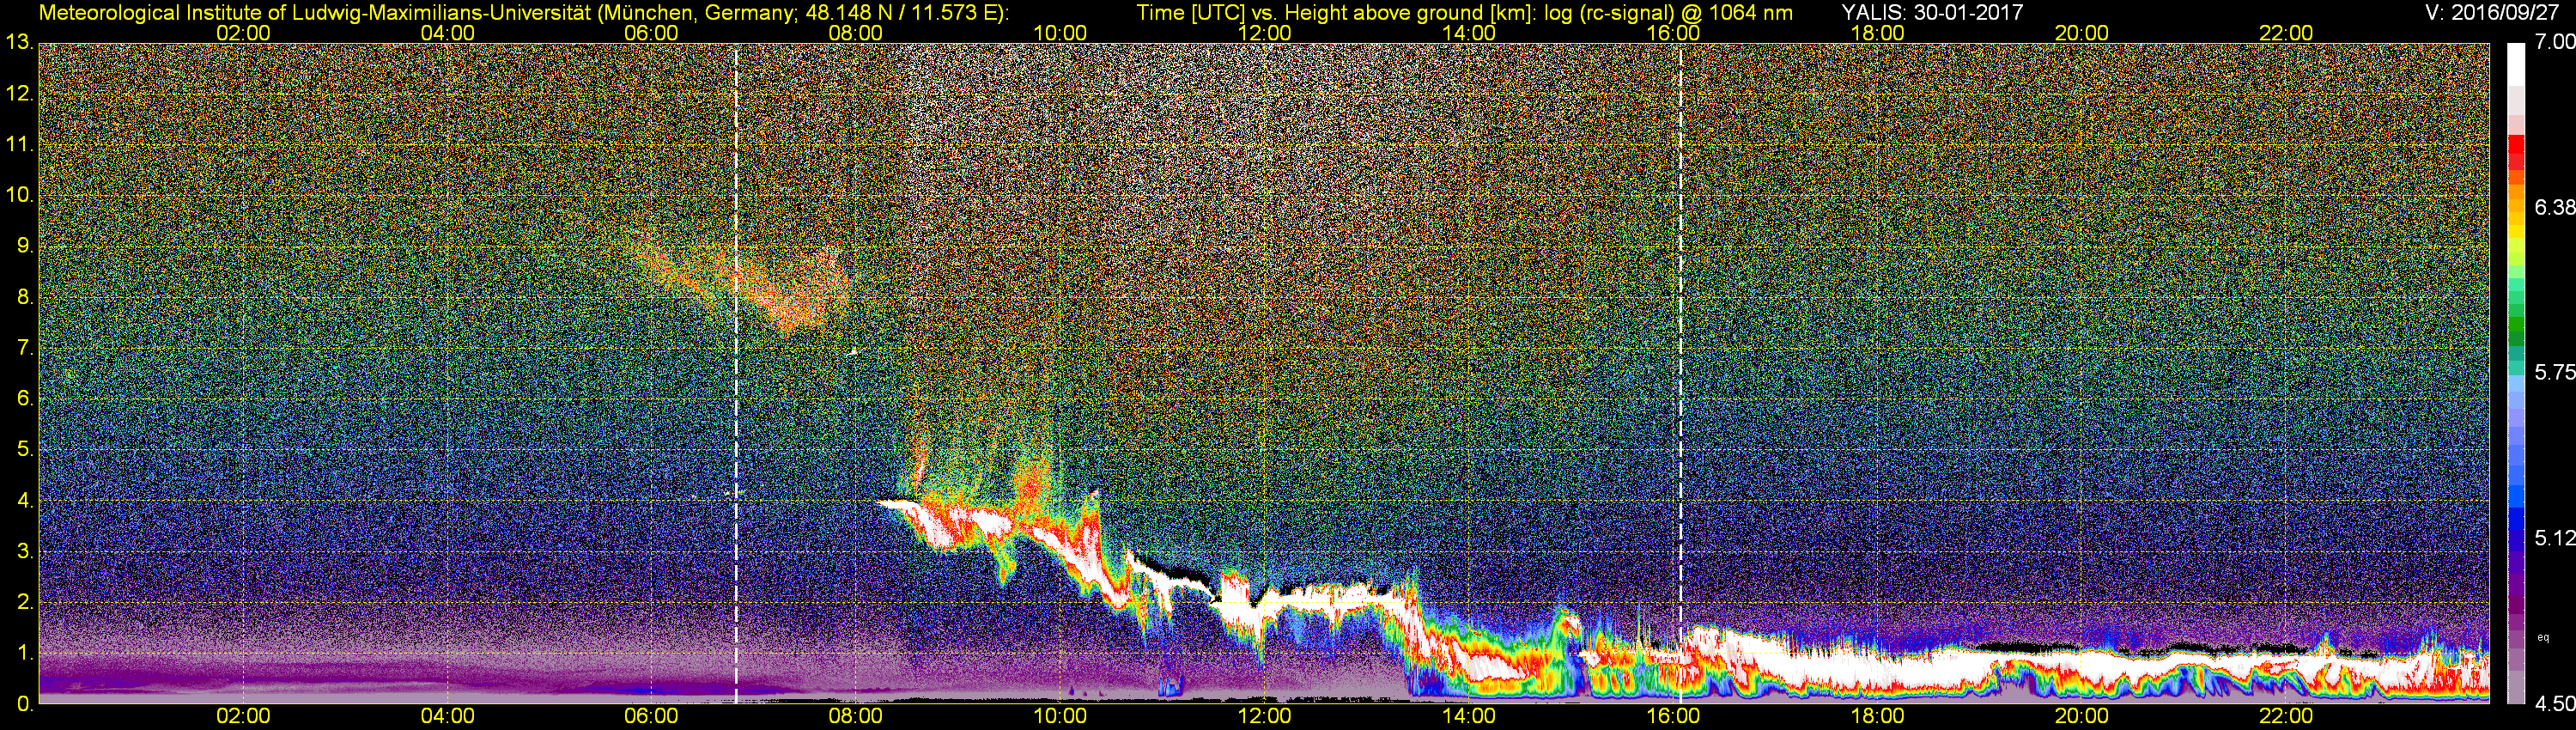Viewport: 2576px width, 730px height.
Task: Click the '6.' height axis label
Action: (x=26, y=399)
